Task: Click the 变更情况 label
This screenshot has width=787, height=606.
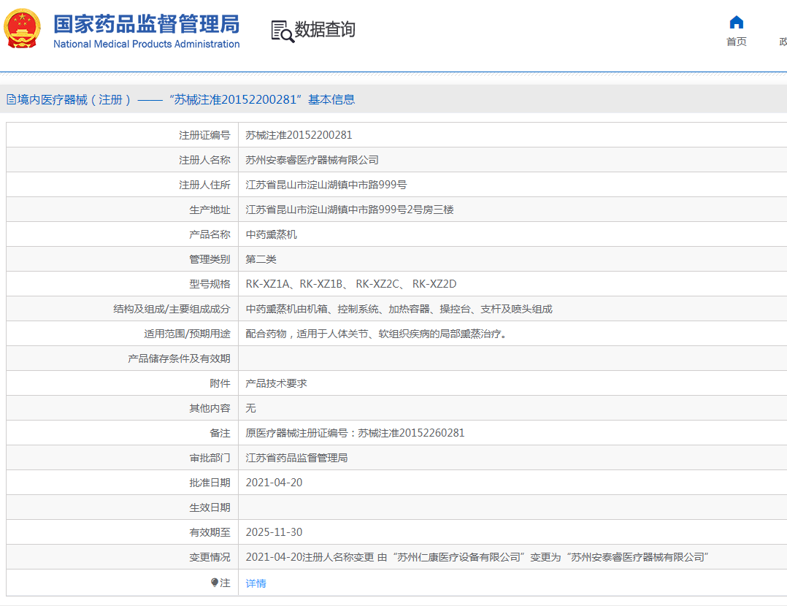Action: tap(210, 557)
